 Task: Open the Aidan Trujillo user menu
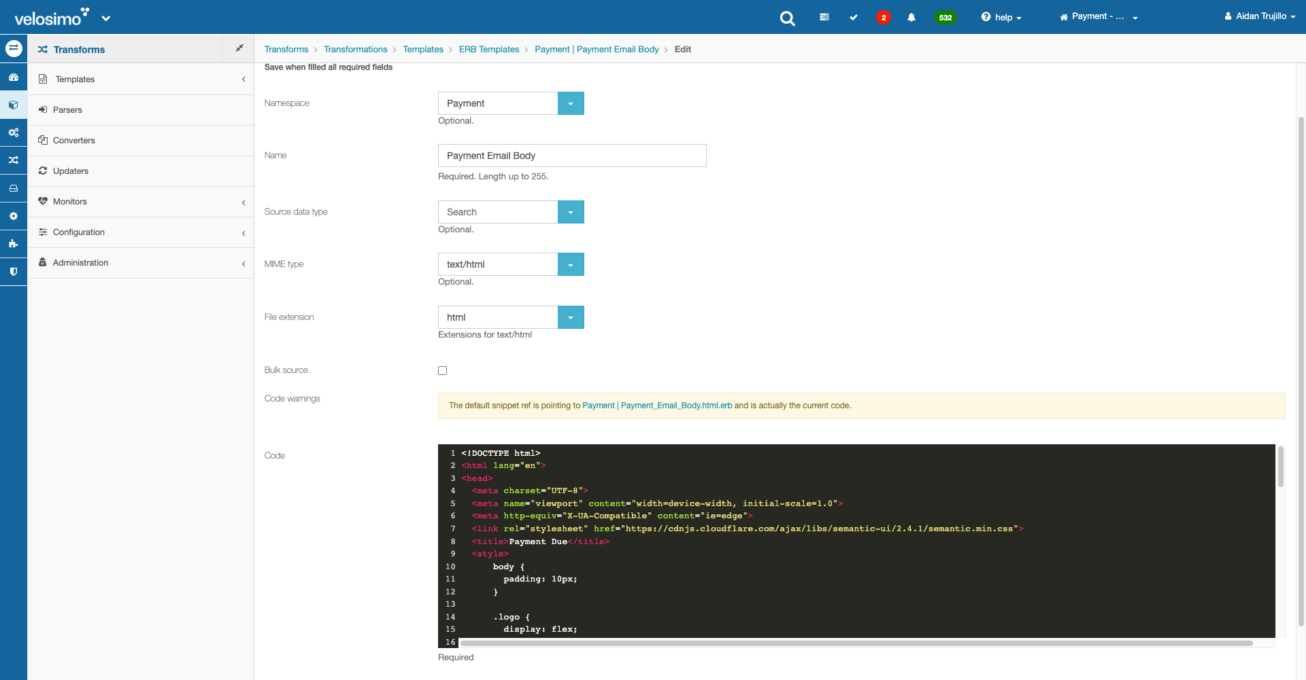click(1260, 16)
